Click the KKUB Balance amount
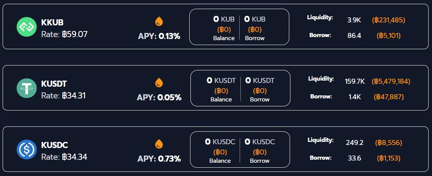 coord(224,19)
